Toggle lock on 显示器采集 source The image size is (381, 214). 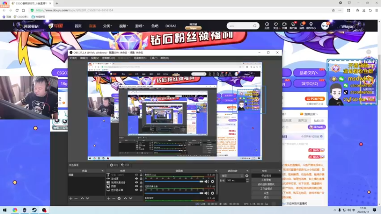coord(141,190)
